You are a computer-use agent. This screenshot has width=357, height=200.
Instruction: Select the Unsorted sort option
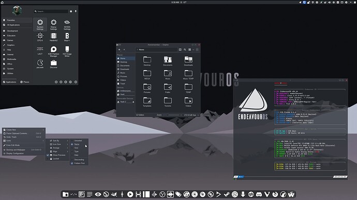79,141
